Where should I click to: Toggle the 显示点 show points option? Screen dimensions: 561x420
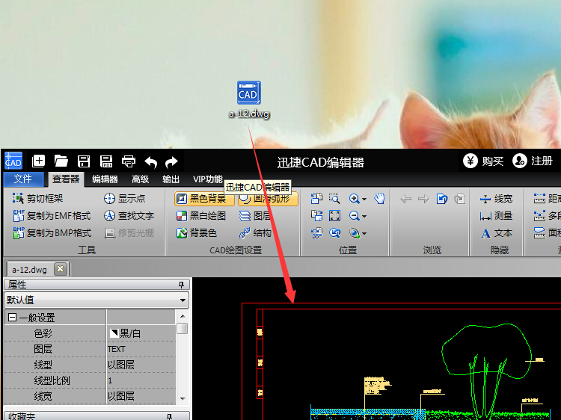(x=124, y=198)
